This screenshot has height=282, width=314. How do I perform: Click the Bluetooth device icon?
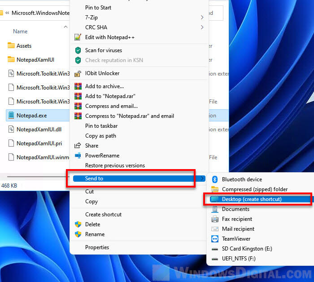[x=215, y=179]
